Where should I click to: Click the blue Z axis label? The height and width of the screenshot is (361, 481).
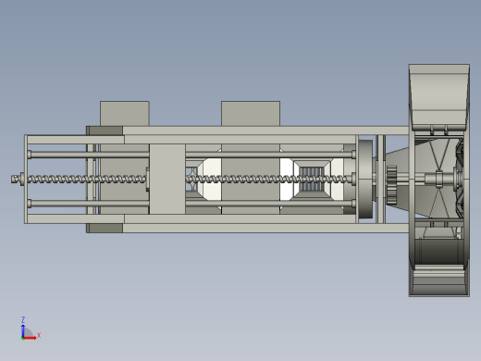click(x=23, y=319)
